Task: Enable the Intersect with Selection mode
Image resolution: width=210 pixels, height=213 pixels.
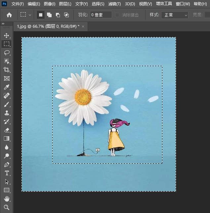Action: 66,15
